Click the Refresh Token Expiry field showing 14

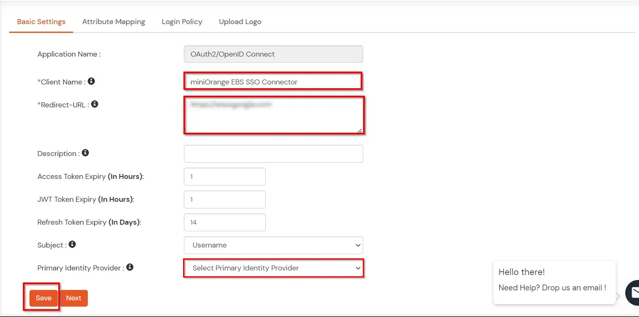(x=225, y=222)
